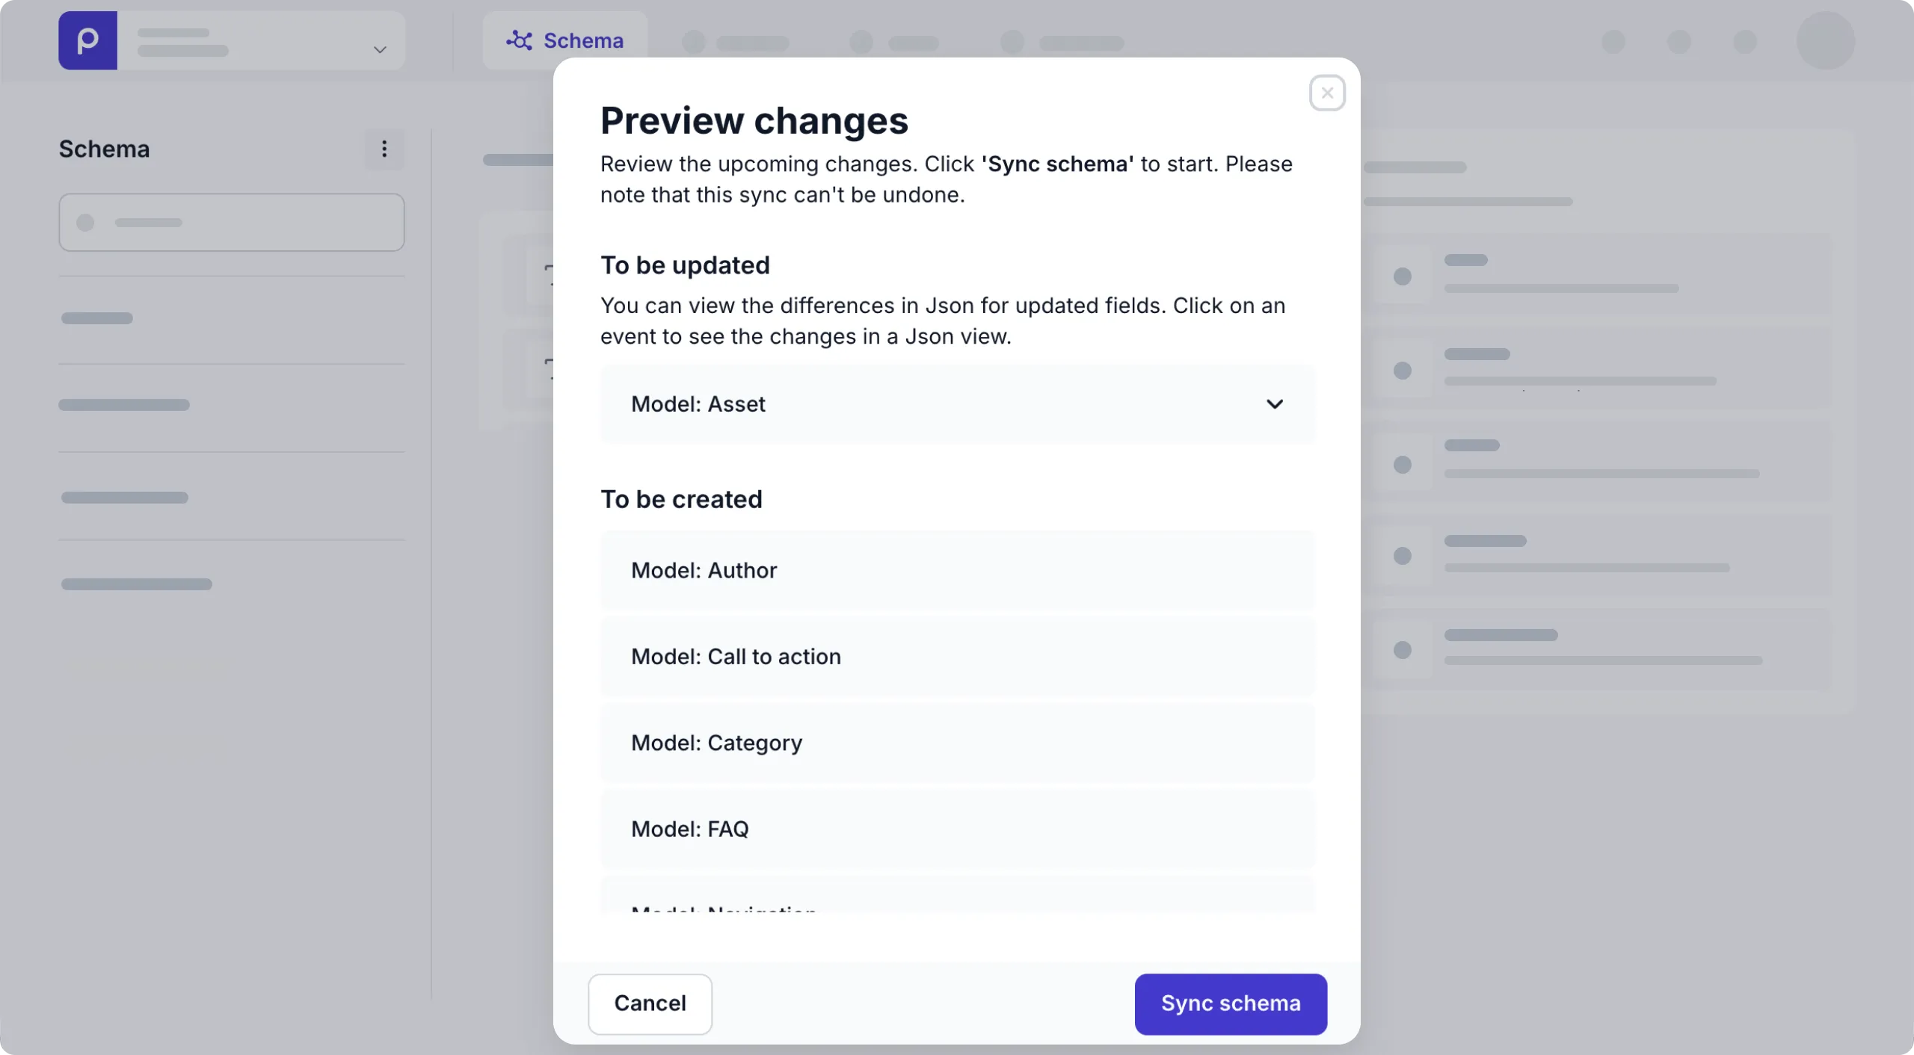Expand the Model: Asset updated fields

1275,403
